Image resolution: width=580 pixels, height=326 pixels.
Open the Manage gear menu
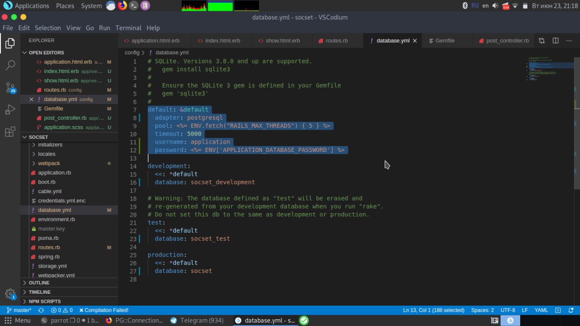click(x=10, y=293)
